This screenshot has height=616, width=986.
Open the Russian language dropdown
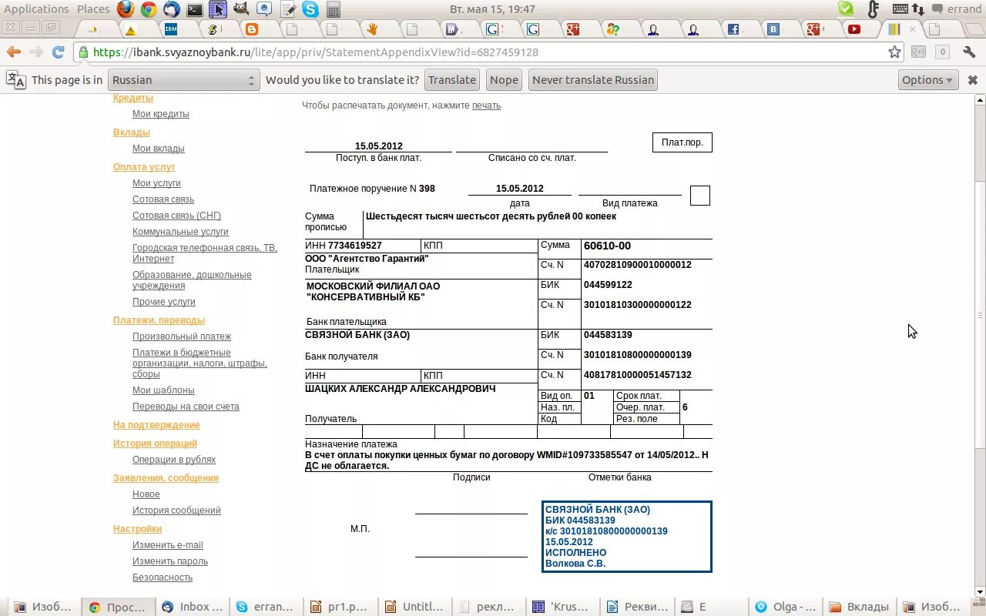[183, 80]
